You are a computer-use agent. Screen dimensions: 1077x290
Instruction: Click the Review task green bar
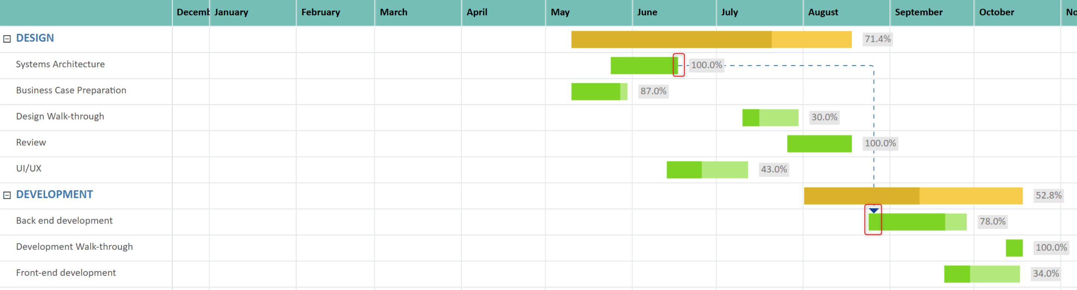tap(819, 144)
